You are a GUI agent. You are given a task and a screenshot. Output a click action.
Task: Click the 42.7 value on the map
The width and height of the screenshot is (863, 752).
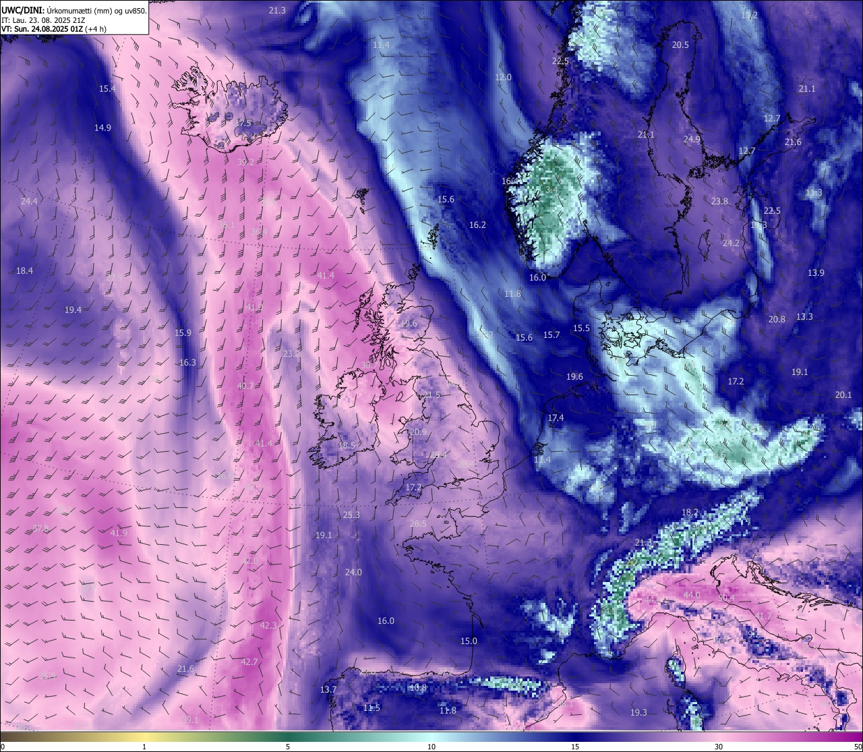point(249,662)
